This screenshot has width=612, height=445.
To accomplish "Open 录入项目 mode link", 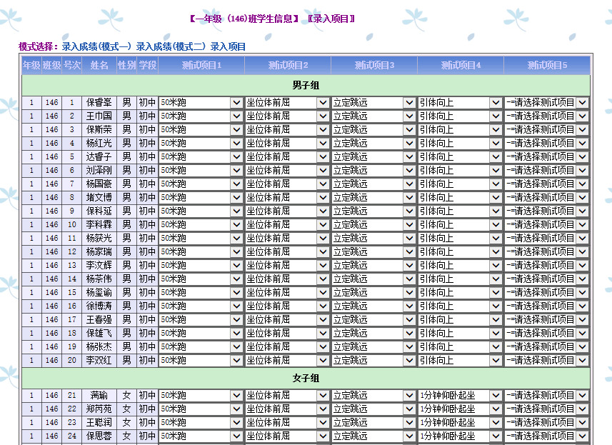I will click(228, 47).
